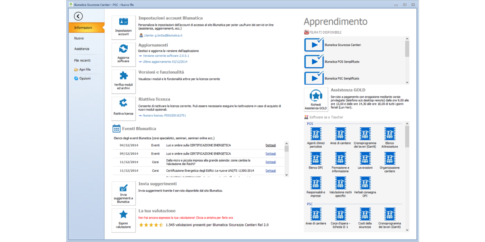Select Nuovo in left sidebar
The image size is (485, 242).
pyautogui.click(x=79, y=38)
